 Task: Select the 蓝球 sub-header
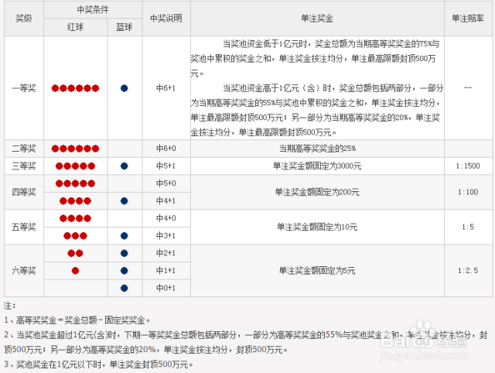coord(125,27)
